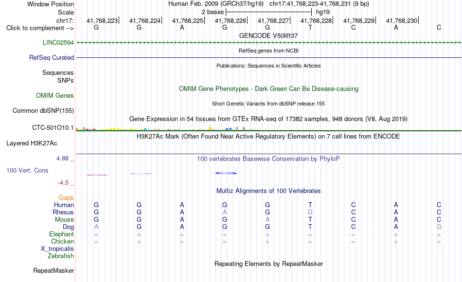The width and height of the screenshot is (462, 282).
Task: Click the hg19 label beside the scale bar
Action: (x=322, y=12)
